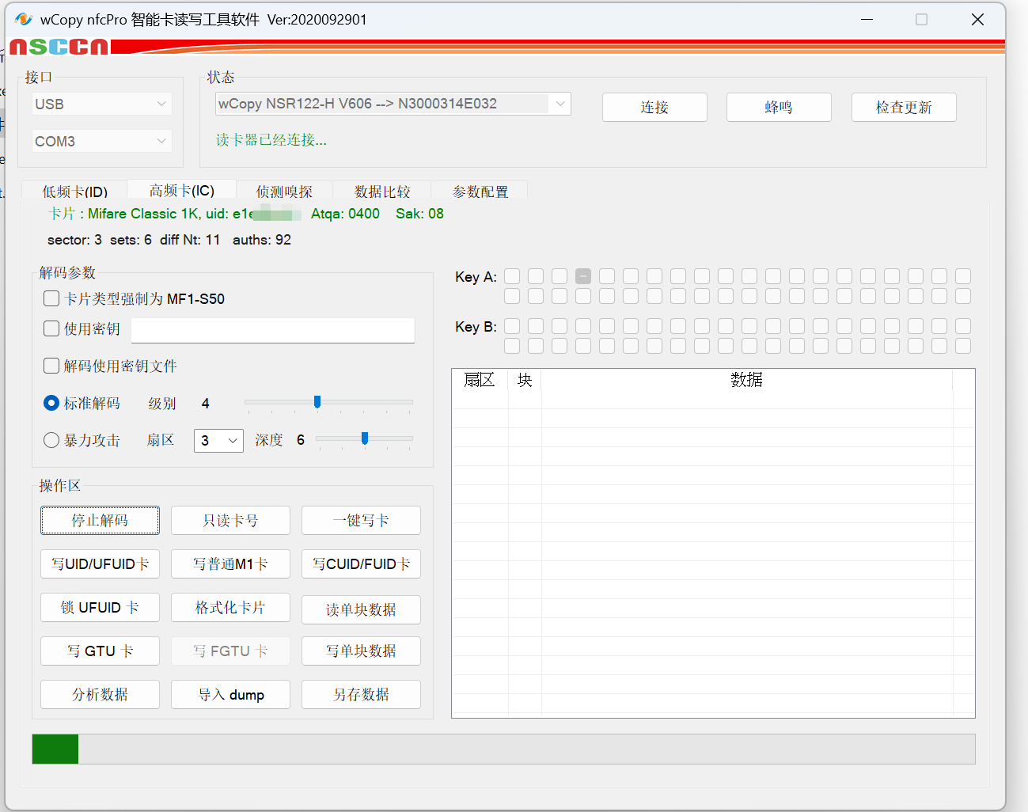Screen dimensions: 1028x812
Task: Expand the wCopy NSR122-H reader device dropdown
Action: pyautogui.click(x=393, y=104)
